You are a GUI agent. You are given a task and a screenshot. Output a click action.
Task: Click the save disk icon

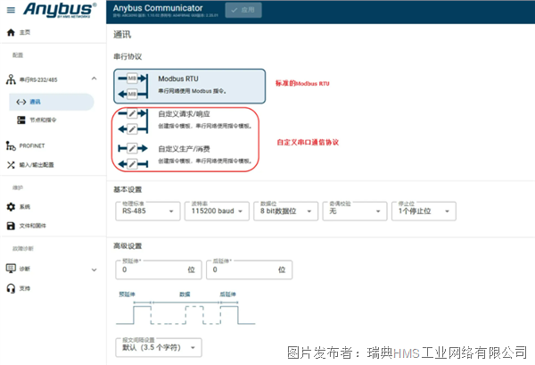(x=11, y=226)
